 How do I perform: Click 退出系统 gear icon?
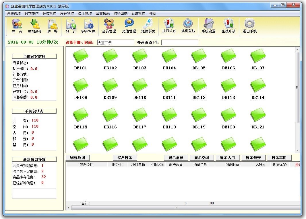pos(250,26)
